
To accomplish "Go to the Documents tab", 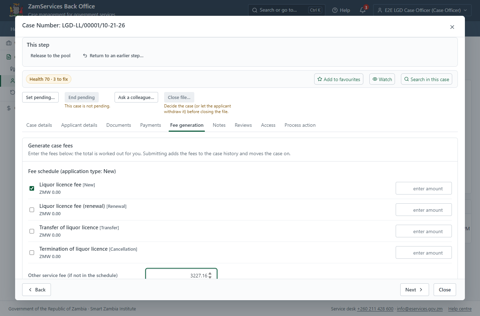I will coord(119,125).
